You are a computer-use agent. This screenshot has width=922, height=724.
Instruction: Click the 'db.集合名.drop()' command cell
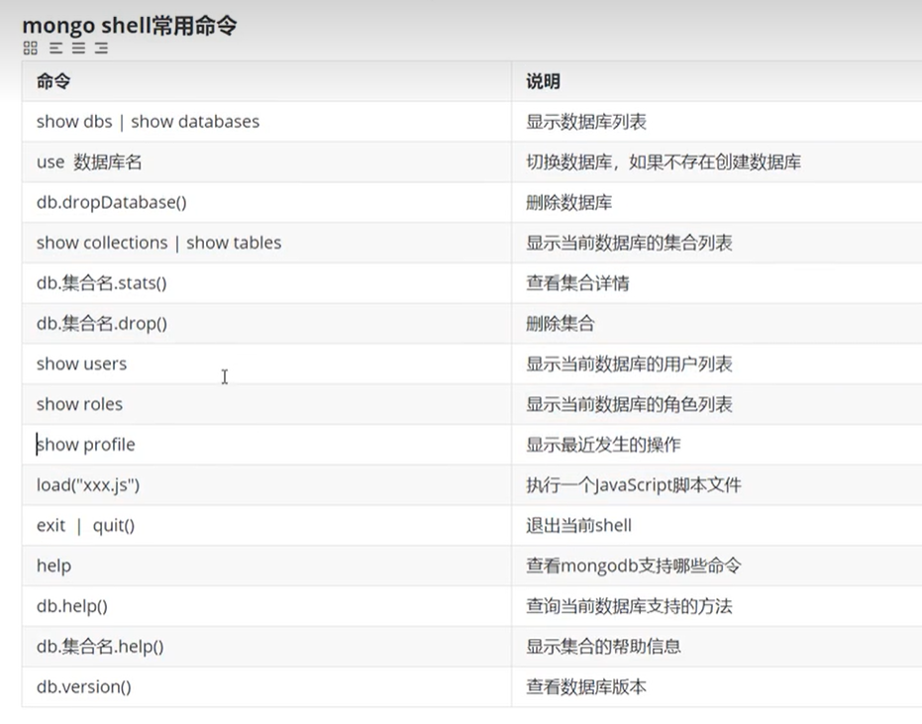(266, 324)
